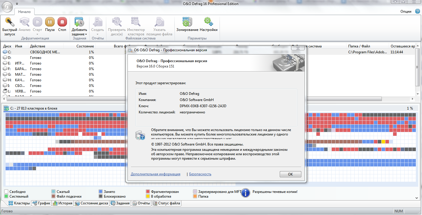Open the Безопасность link
The height and width of the screenshot is (215, 422).
pyautogui.click(x=200, y=174)
